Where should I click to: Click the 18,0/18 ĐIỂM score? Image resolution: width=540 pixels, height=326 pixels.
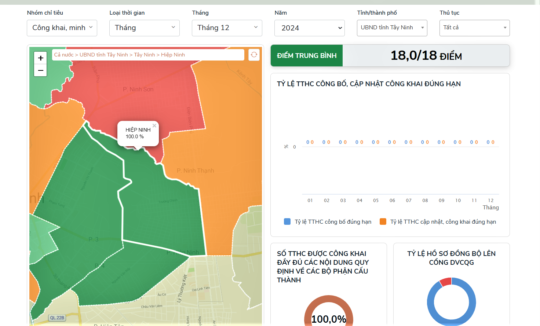click(x=426, y=56)
